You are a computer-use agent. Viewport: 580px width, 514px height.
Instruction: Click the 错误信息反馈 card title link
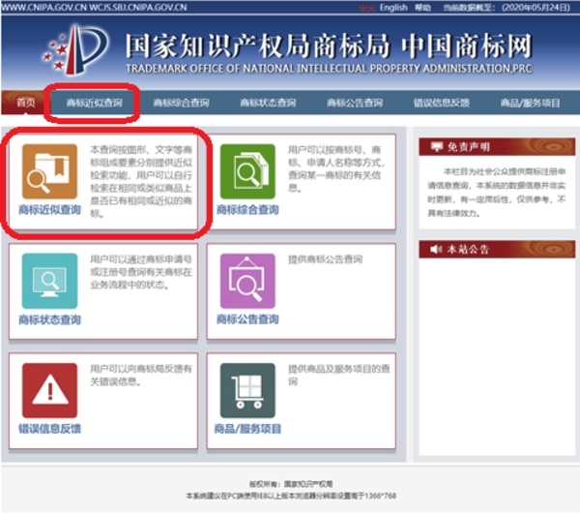click(x=49, y=429)
